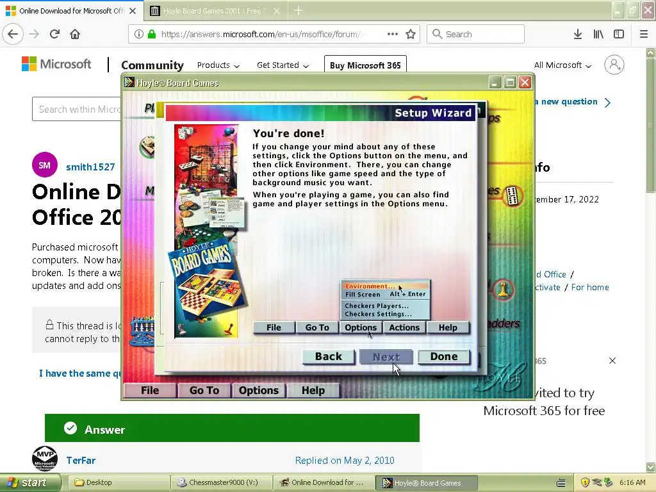Click the I have the same question link
This screenshot has width=656, height=492.
(80, 373)
